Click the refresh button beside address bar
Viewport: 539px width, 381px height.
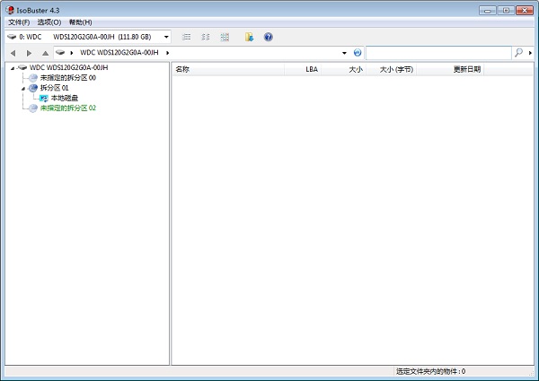tap(358, 53)
